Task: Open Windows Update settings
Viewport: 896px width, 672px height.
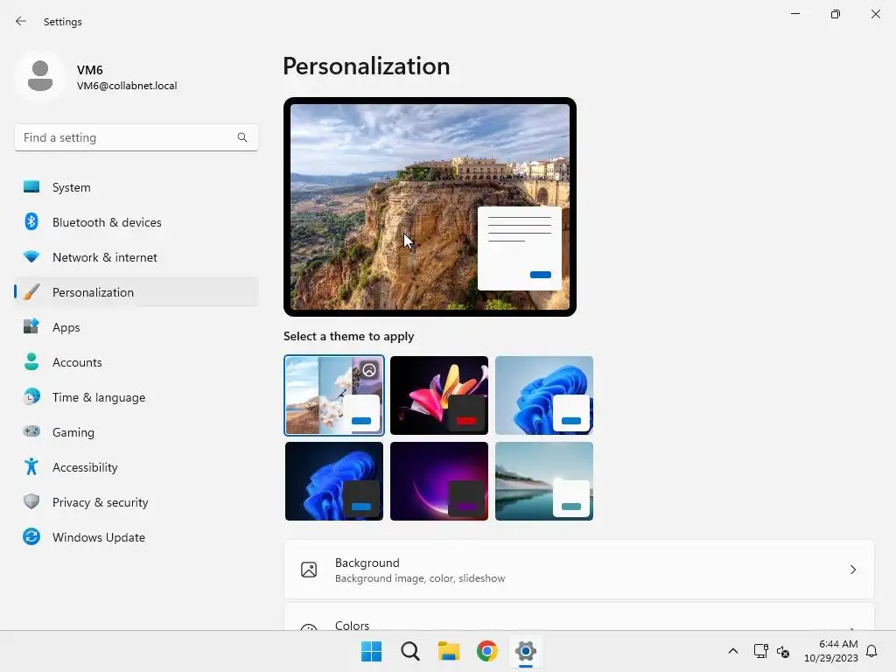Action: pyautogui.click(x=136, y=536)
